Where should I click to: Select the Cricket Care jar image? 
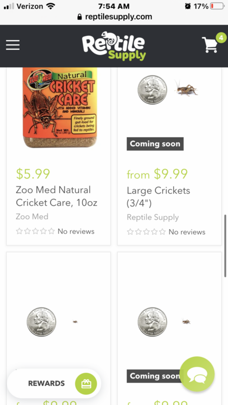point(60,108)
